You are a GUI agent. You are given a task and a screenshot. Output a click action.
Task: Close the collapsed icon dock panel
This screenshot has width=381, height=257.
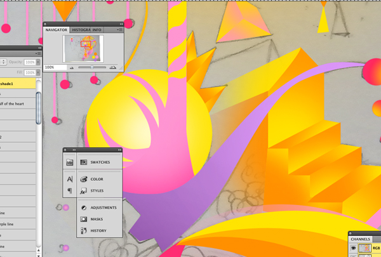click(x=65, y=150)
